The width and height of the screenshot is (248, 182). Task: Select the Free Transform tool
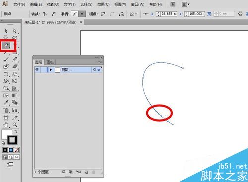(15, 81)
